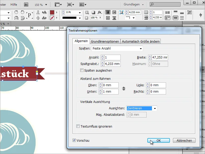Click the dark red fill color swatch
Screen dimensions: 205x154
click(52, 12)
